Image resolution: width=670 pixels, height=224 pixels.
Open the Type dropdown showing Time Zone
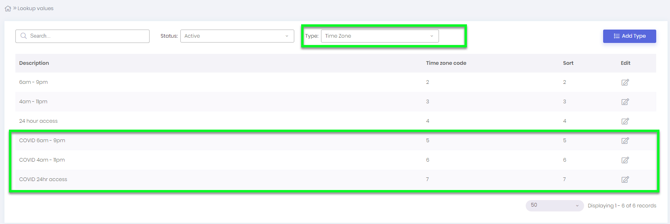pyautogui.click(x=379, y=36)
